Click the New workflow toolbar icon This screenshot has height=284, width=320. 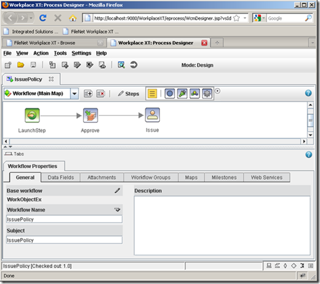(8, 65)
